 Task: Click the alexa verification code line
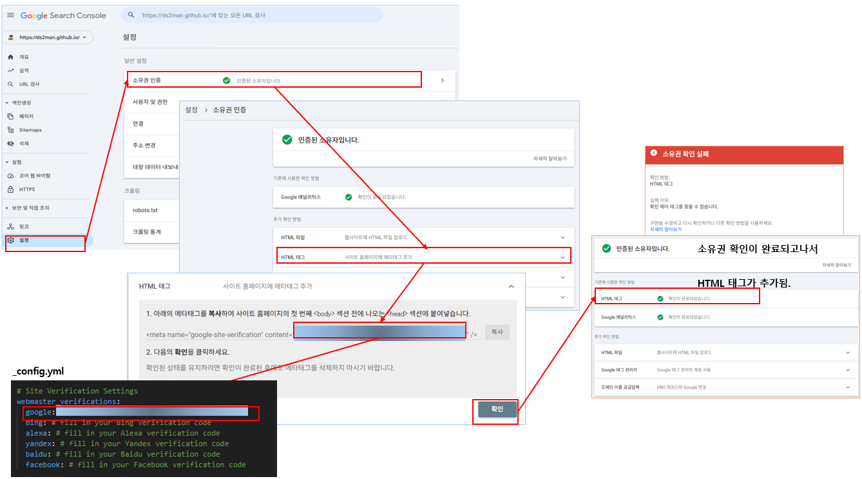tap(123, 433)
